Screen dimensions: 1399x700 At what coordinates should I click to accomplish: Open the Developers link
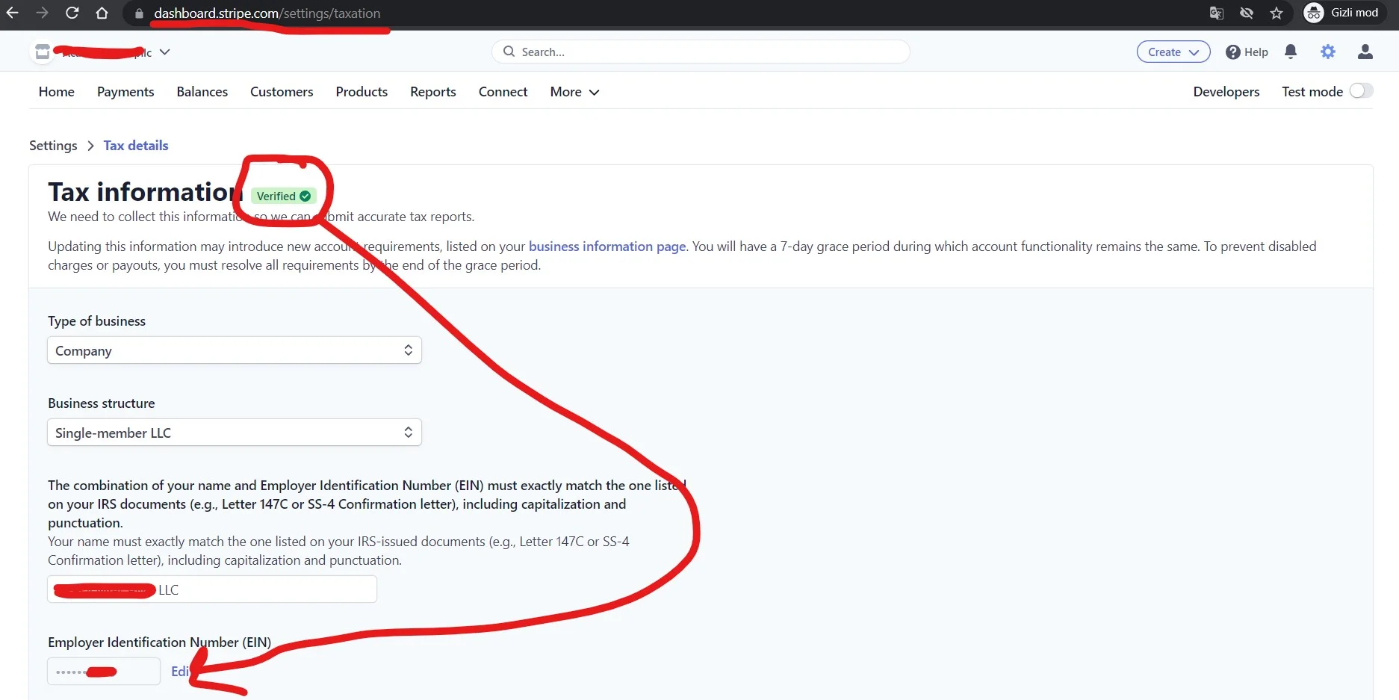[1226, 92]
